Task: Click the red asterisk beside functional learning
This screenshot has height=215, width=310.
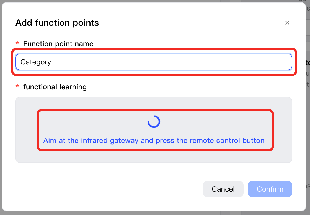Action: [17, 86]
